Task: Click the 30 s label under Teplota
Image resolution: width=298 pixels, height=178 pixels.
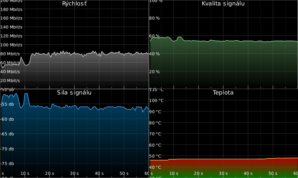Action: [x=223, y=173]
